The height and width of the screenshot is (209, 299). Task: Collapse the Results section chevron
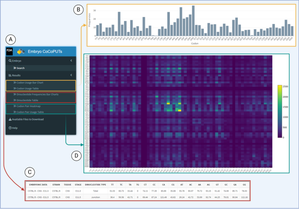point(71,75)
